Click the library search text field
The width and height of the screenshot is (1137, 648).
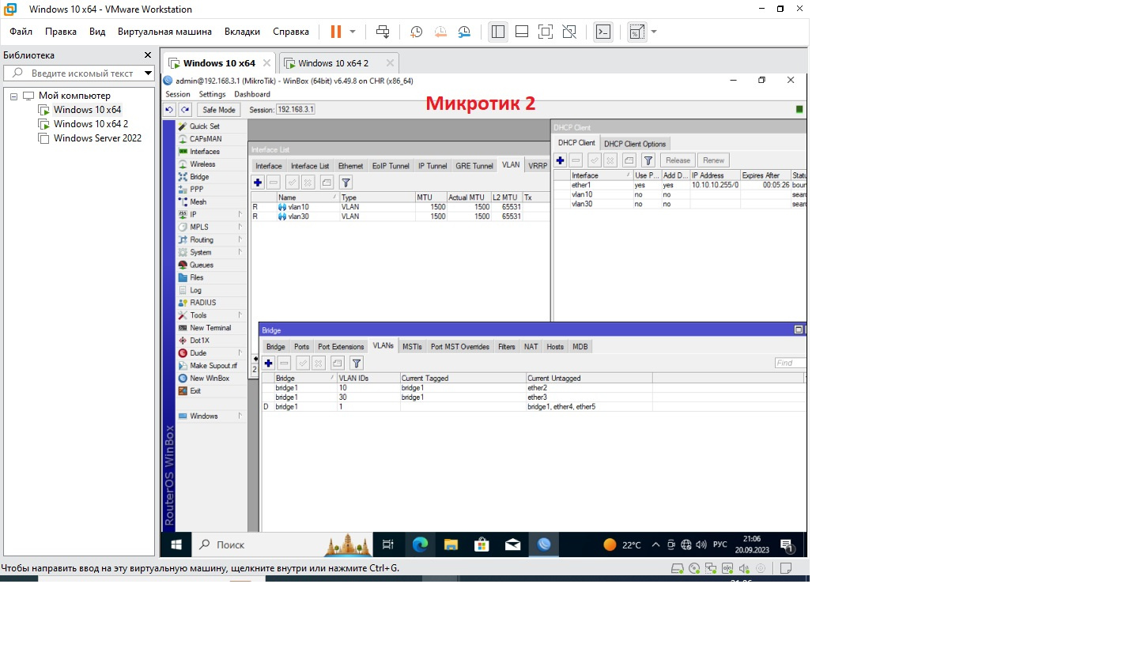click(x=79, y=73)
